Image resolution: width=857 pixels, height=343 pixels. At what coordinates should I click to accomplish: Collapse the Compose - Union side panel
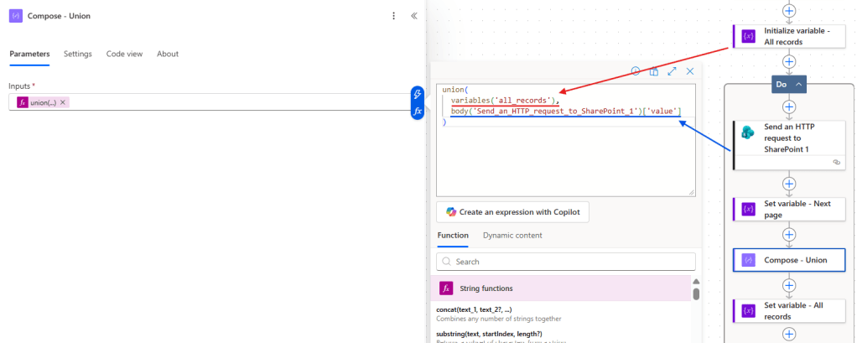coord(414,17)
